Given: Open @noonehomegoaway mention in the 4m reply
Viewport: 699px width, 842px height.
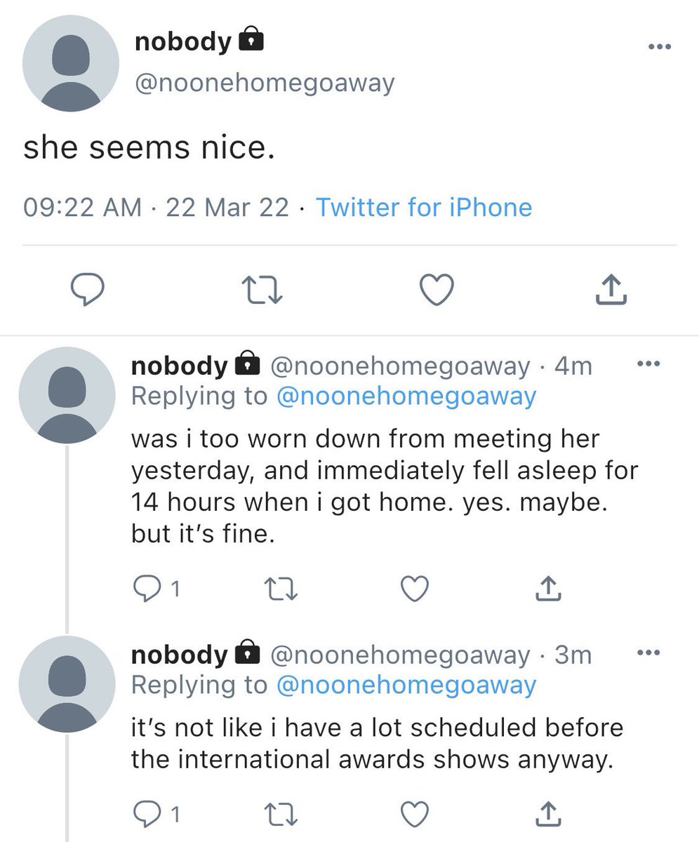Looking at the screenshot, I should [x=407, y=396].
